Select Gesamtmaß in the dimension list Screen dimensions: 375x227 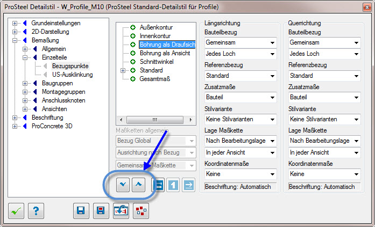tap(155, 79)
